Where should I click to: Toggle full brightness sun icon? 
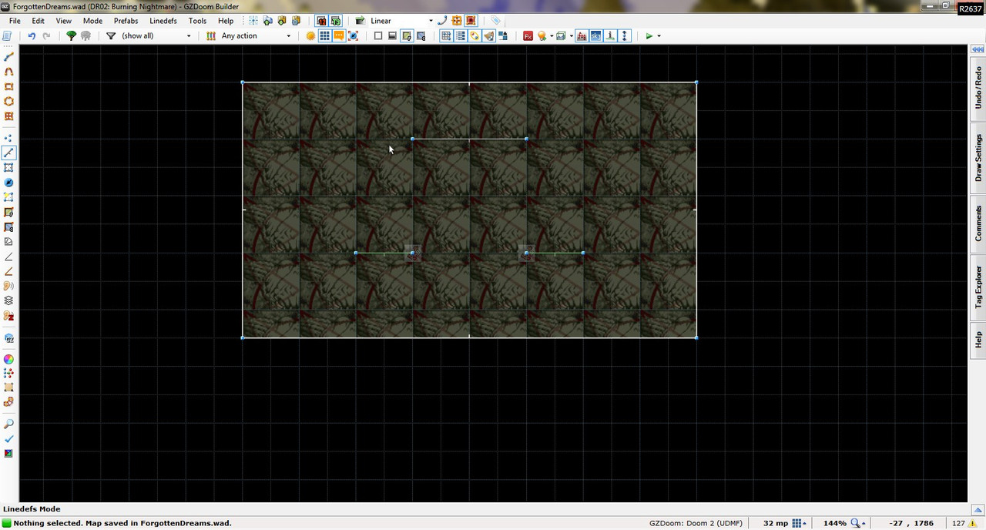pyautogui.click(x=310, y=36)
